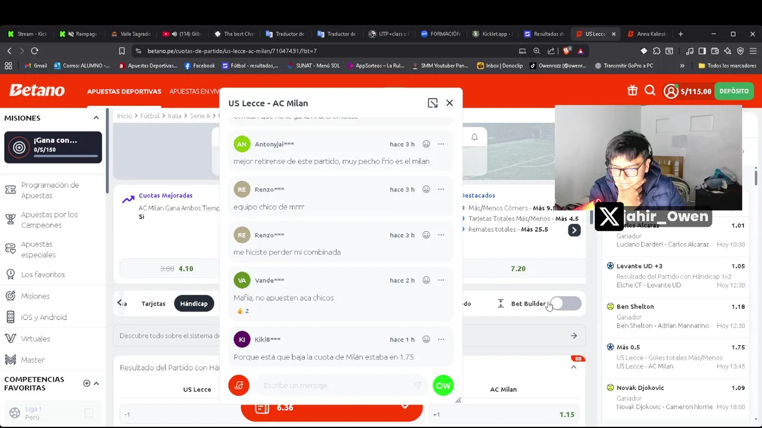React to Vande's 'Mafia' chat message
This screenshot has height=428, width=762.
click(x=426, y=280)
